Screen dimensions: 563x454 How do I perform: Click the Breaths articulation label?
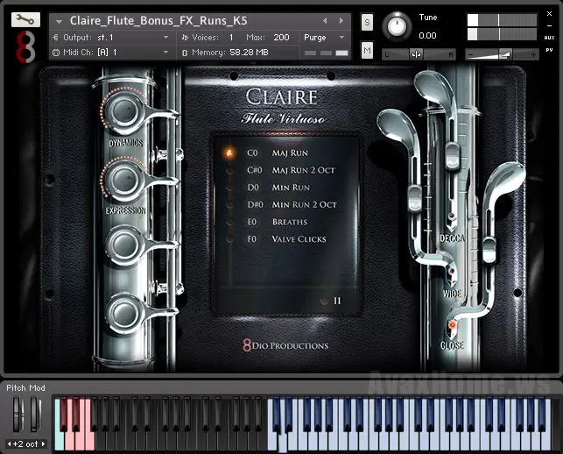point(290,222)
